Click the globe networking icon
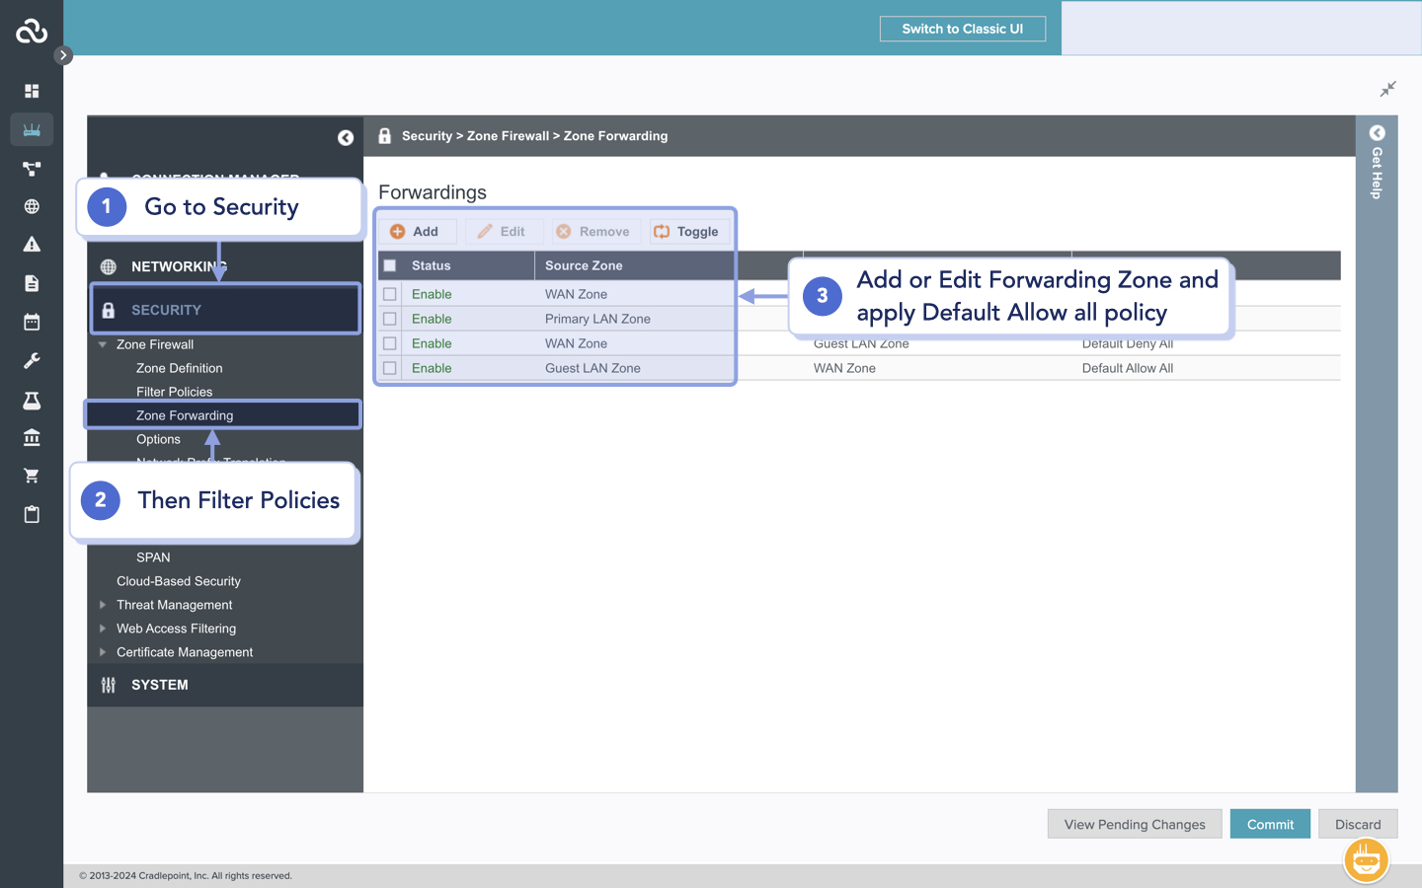Viewport: 1422px width, 888px height. (x=32, y=206)
